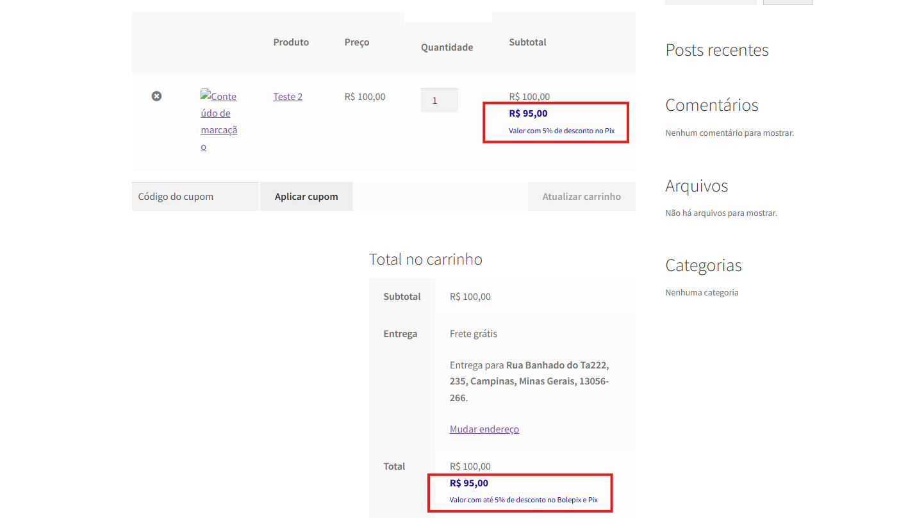Open the Teste 2 product link
Screen dimensions: 924x528
[x=288, y=97]
